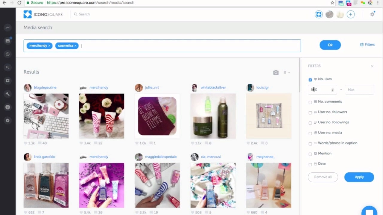Open the search icon in the left sidebar
The height and width of the screenshot is (215, 383).
click(x=7, y=67)
